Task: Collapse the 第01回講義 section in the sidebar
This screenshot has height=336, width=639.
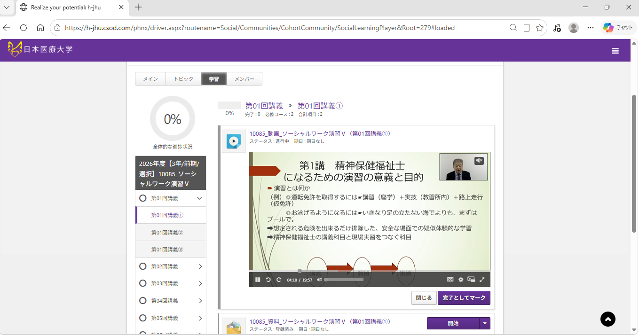Action: tap(200, 198)
